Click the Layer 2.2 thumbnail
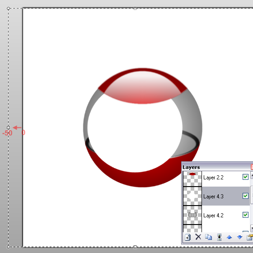 coord(192,179)
